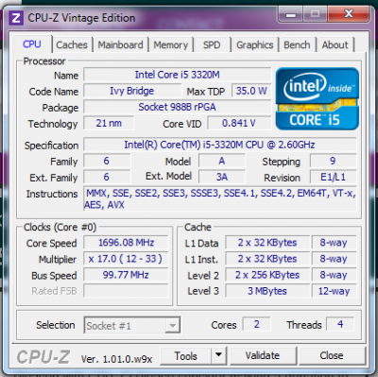Minimize the CPU-Z window
This screenshot has height=377, width=378.
[291, 14]
